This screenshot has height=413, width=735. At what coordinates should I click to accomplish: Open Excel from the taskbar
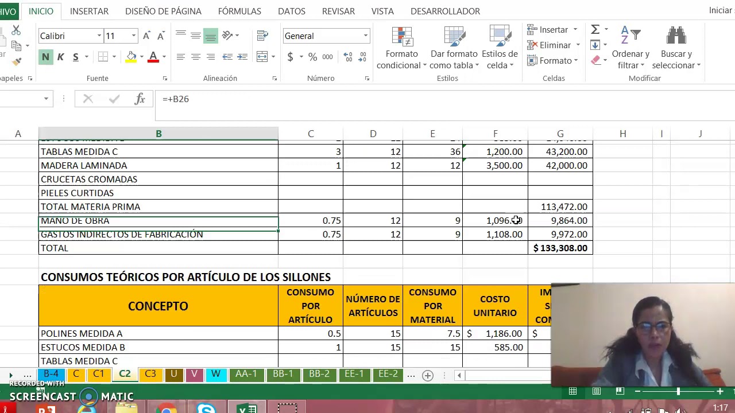[247, 409]
